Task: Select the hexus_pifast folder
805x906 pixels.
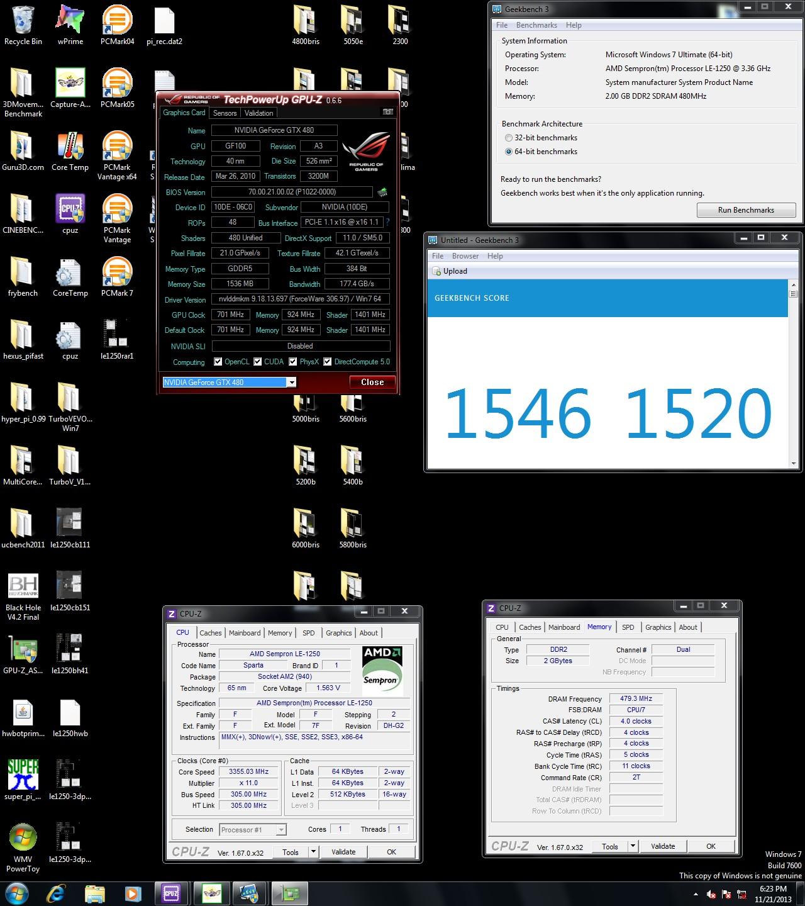Action: pyautogui.click(x=23, y=340)
